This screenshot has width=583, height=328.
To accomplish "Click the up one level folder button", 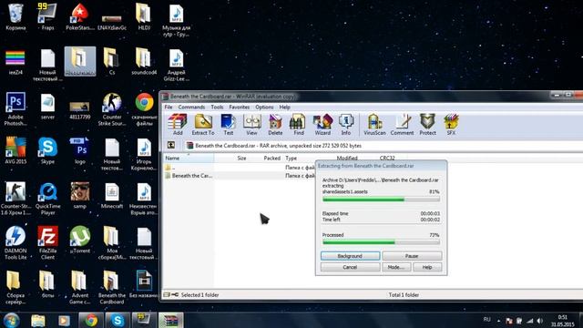I will (171, 146).
